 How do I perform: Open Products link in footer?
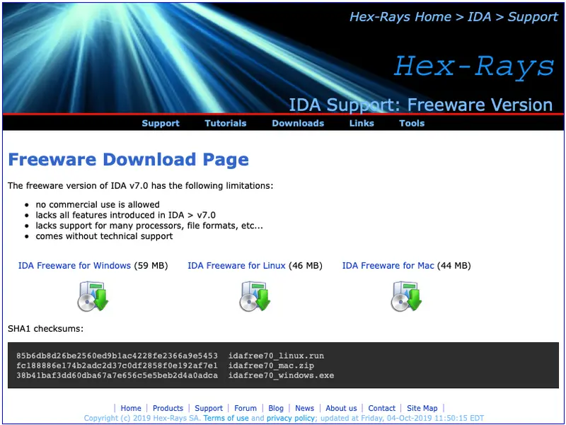pos(168,408)
